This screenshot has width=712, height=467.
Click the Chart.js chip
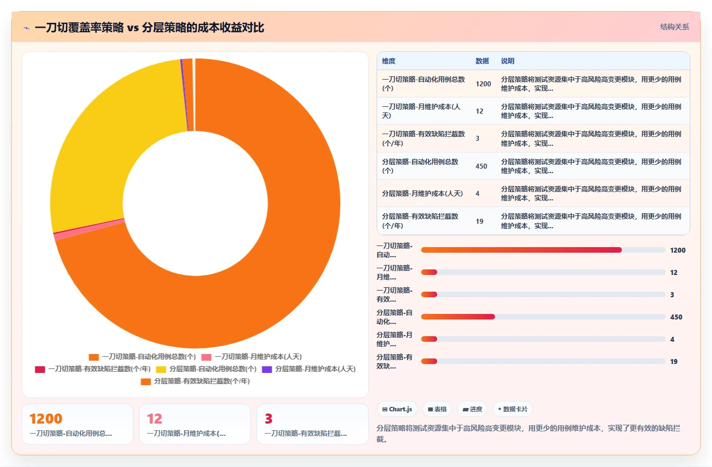397,409
